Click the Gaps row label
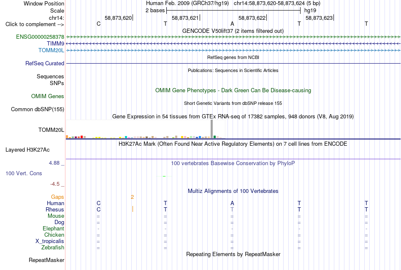The width and height of the screenshot is (401, 270). coord(57,197)
